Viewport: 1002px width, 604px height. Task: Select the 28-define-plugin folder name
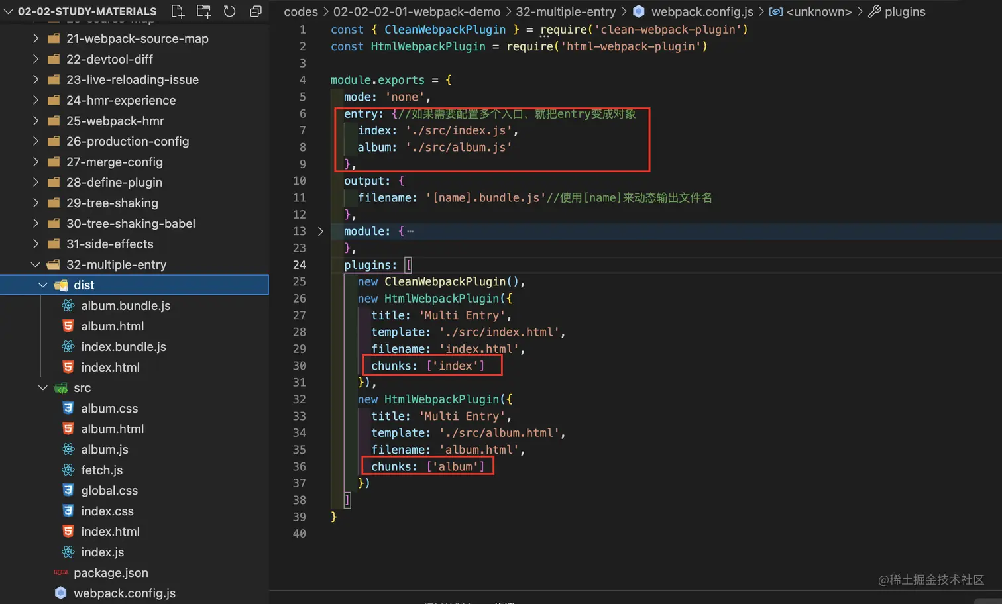pos(114,182)
